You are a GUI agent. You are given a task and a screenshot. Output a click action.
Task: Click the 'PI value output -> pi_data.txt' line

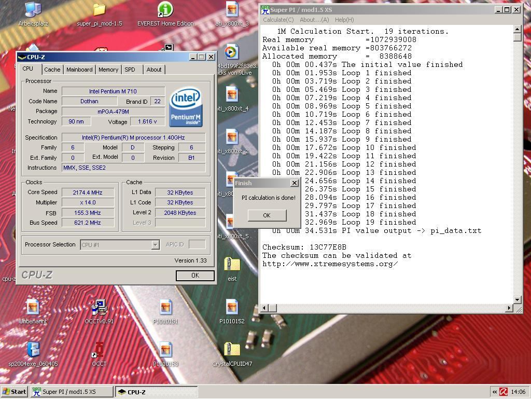point(411,231)
